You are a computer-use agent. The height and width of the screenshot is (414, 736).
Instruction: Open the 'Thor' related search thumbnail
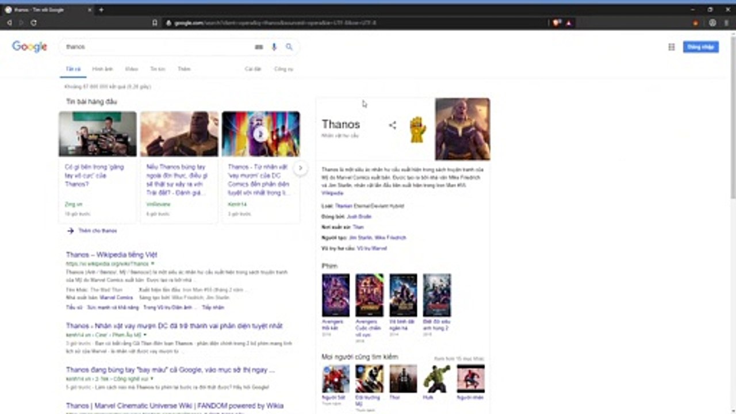coord(403,378)
